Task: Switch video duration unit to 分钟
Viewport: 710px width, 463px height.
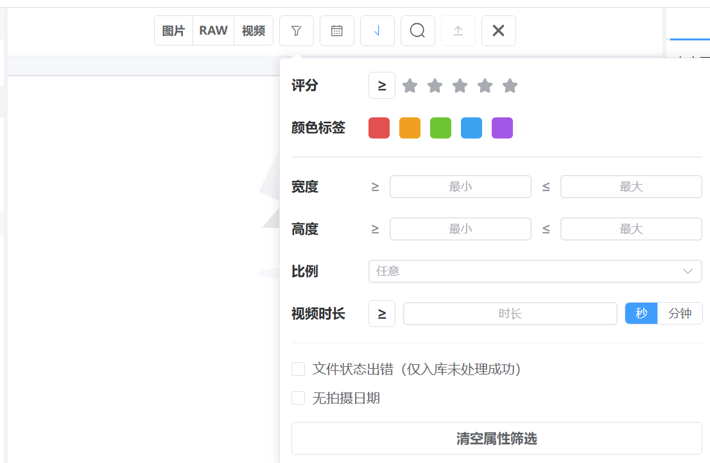Action: pos(680,314)
